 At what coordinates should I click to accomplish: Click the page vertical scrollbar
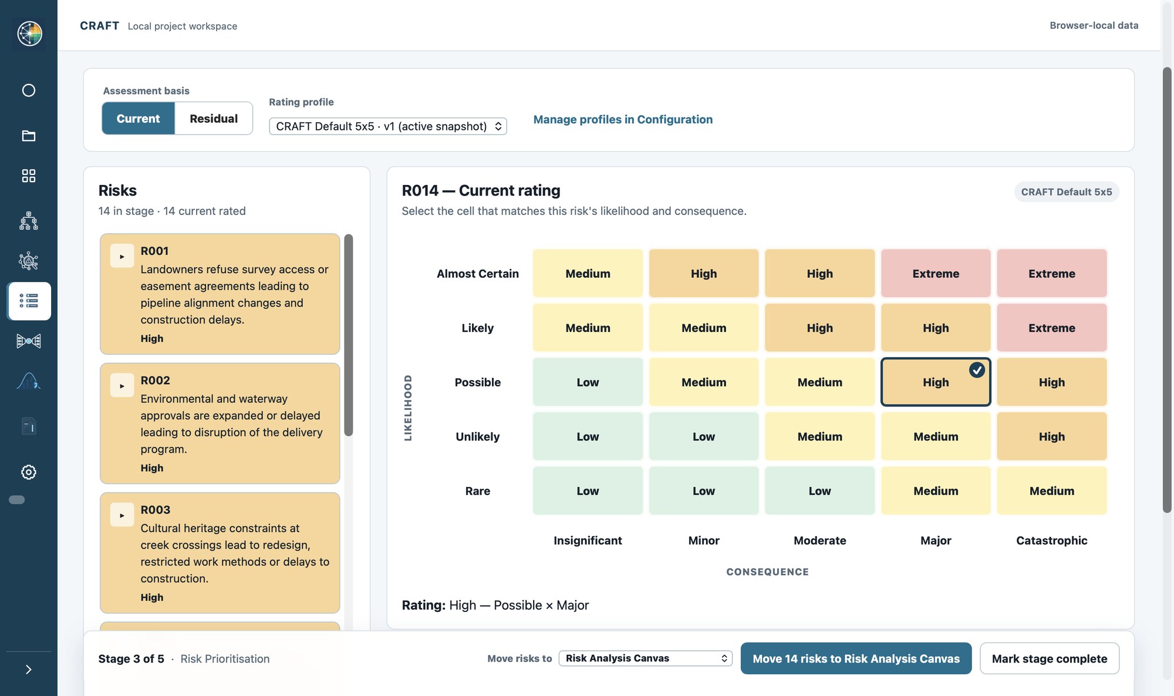1167,290
